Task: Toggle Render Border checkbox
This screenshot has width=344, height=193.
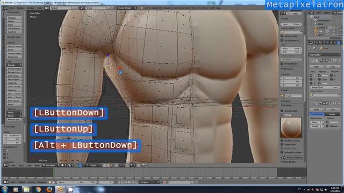Action: click(x=282, y=64)
